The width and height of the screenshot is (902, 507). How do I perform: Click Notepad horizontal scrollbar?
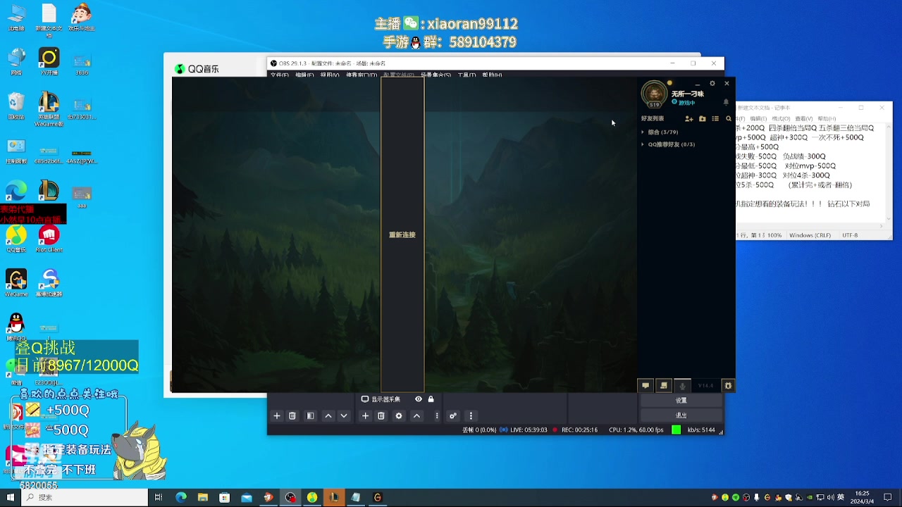tap(810, 226)
